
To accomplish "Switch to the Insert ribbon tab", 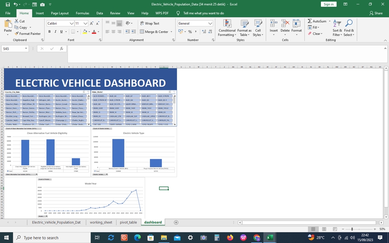I will (x=40, y=13).
